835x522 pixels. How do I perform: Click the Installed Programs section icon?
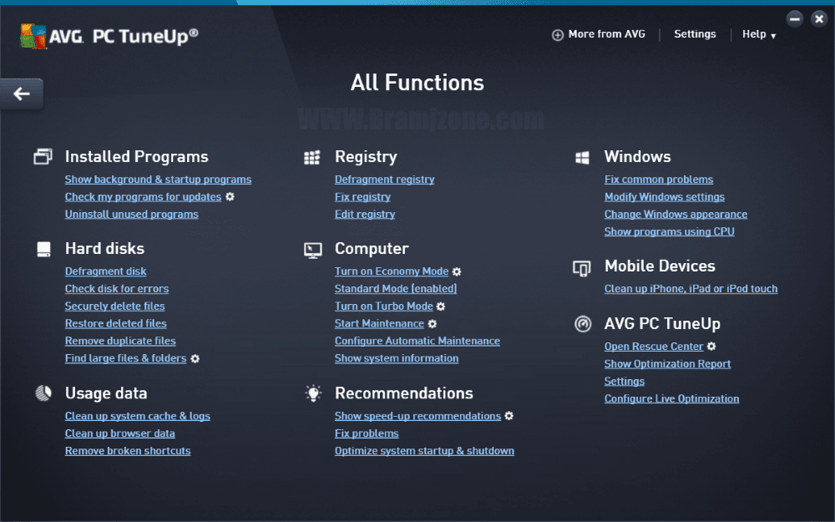pos(43,157)
